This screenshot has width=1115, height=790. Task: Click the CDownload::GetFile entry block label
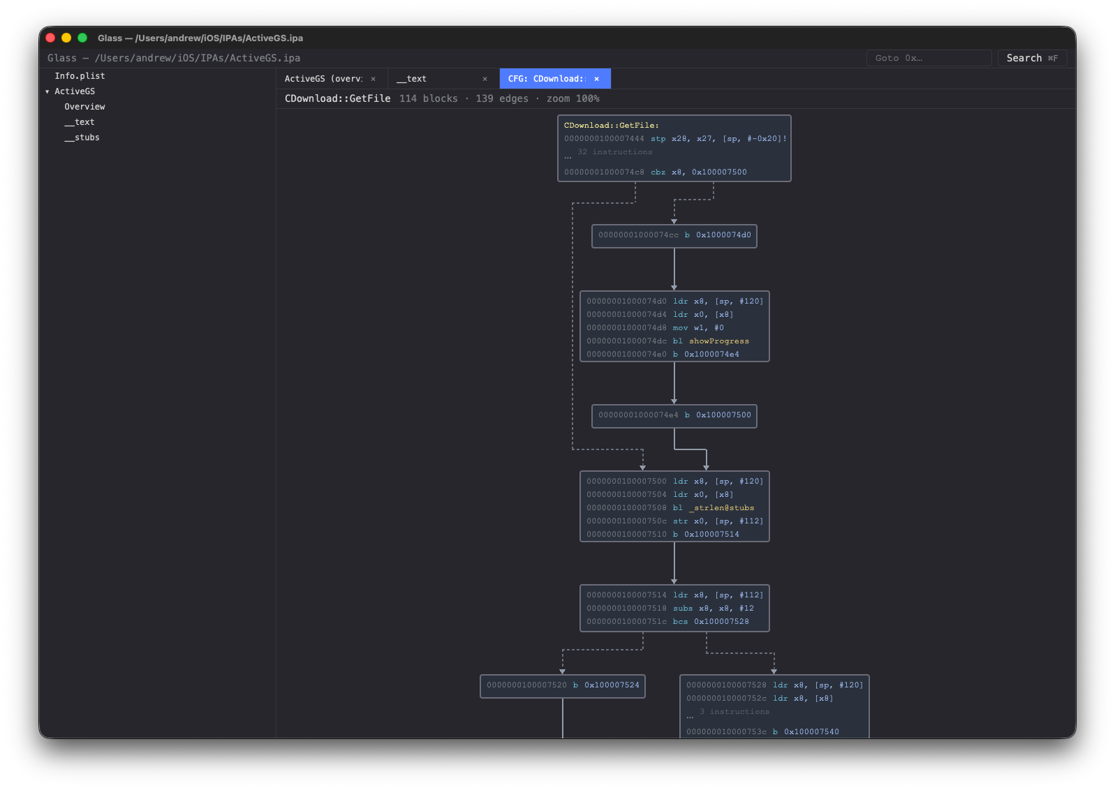point(612,126)
